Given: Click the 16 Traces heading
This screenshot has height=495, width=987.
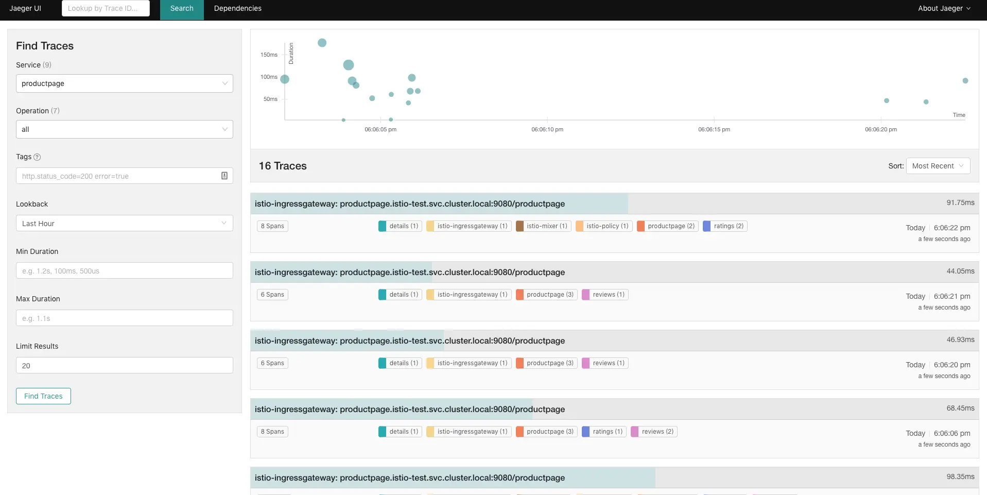Looking at the screenshot, I should pos(283,166).
